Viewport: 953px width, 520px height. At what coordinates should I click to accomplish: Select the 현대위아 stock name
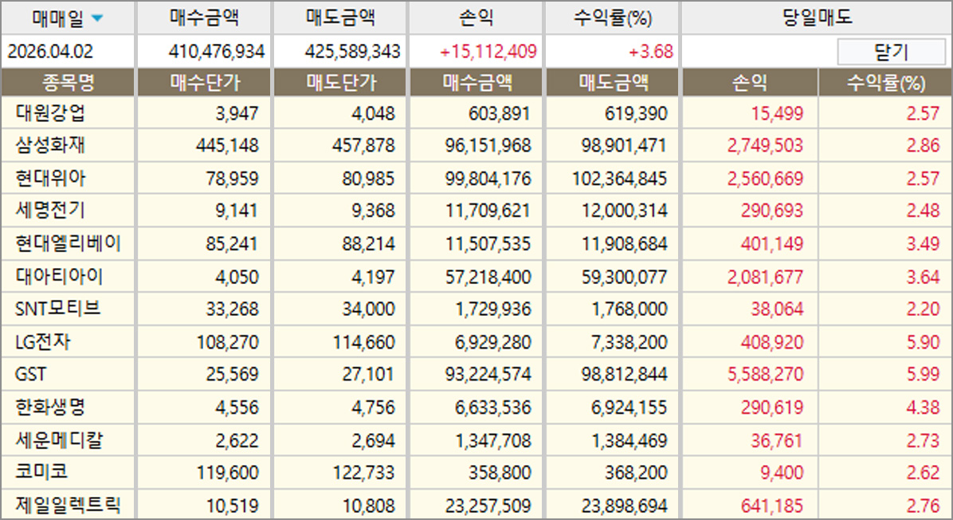[x=50, y=178]
